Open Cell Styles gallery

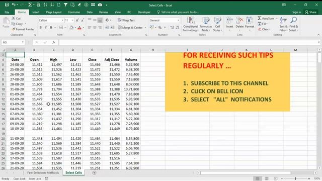point(217,24)
